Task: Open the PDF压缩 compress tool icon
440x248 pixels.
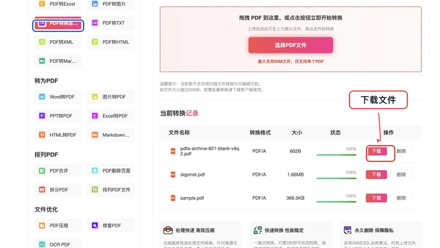Action: [x=42, y=225]
